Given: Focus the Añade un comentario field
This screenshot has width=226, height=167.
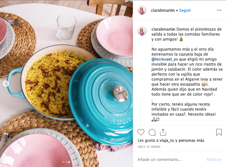Looking at the screenshot, I should [170, 159].
